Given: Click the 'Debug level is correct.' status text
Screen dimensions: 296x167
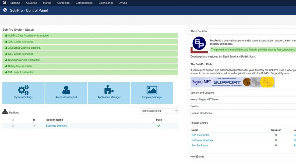Looking at the screenshot, I should tap(20, 66).
